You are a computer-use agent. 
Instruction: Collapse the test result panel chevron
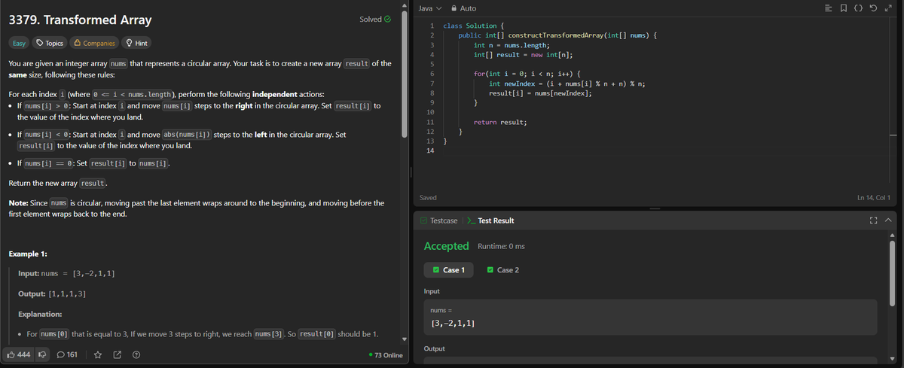click(887, 220)
